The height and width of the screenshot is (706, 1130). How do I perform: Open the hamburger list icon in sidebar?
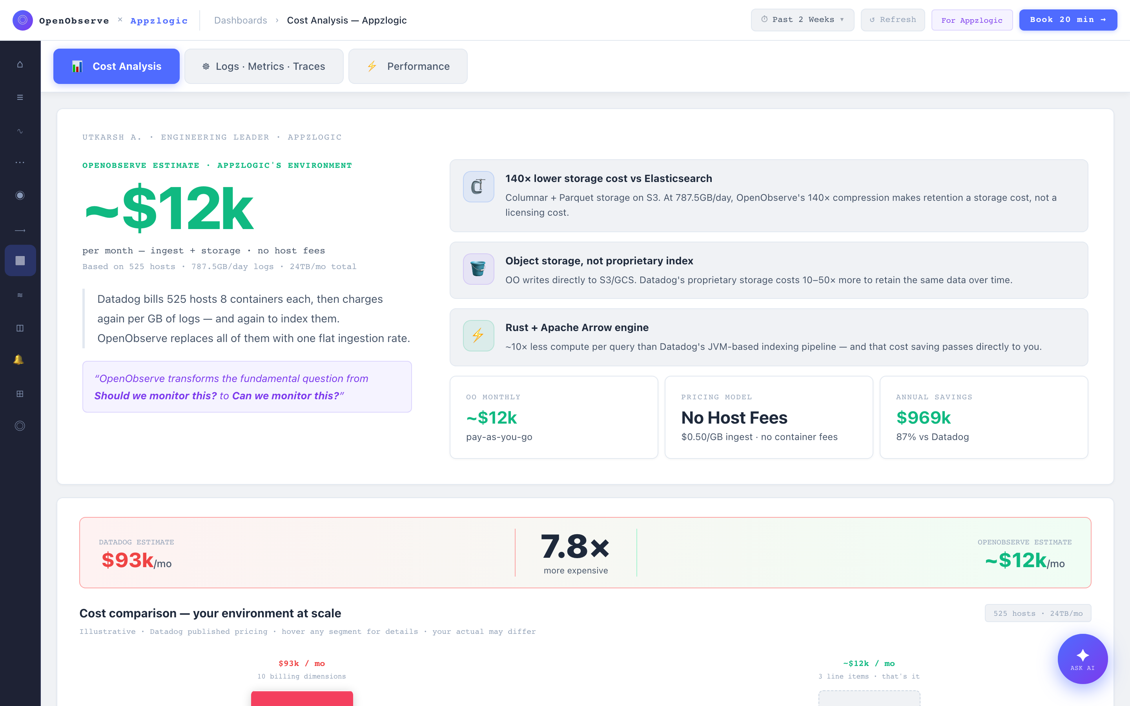(x=20, y=97)
